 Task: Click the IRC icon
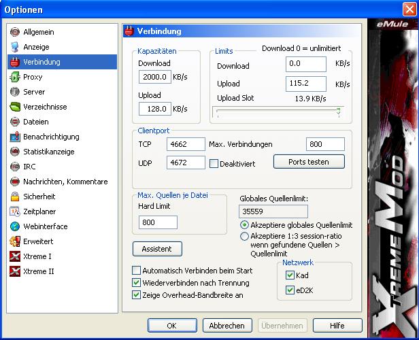[15, 167]
